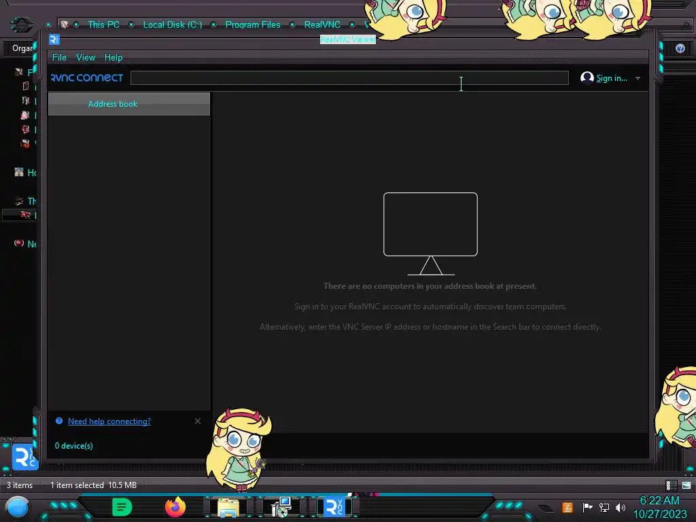Click the Windows Start orb
696x522 pixels.
tap(18, 508)
